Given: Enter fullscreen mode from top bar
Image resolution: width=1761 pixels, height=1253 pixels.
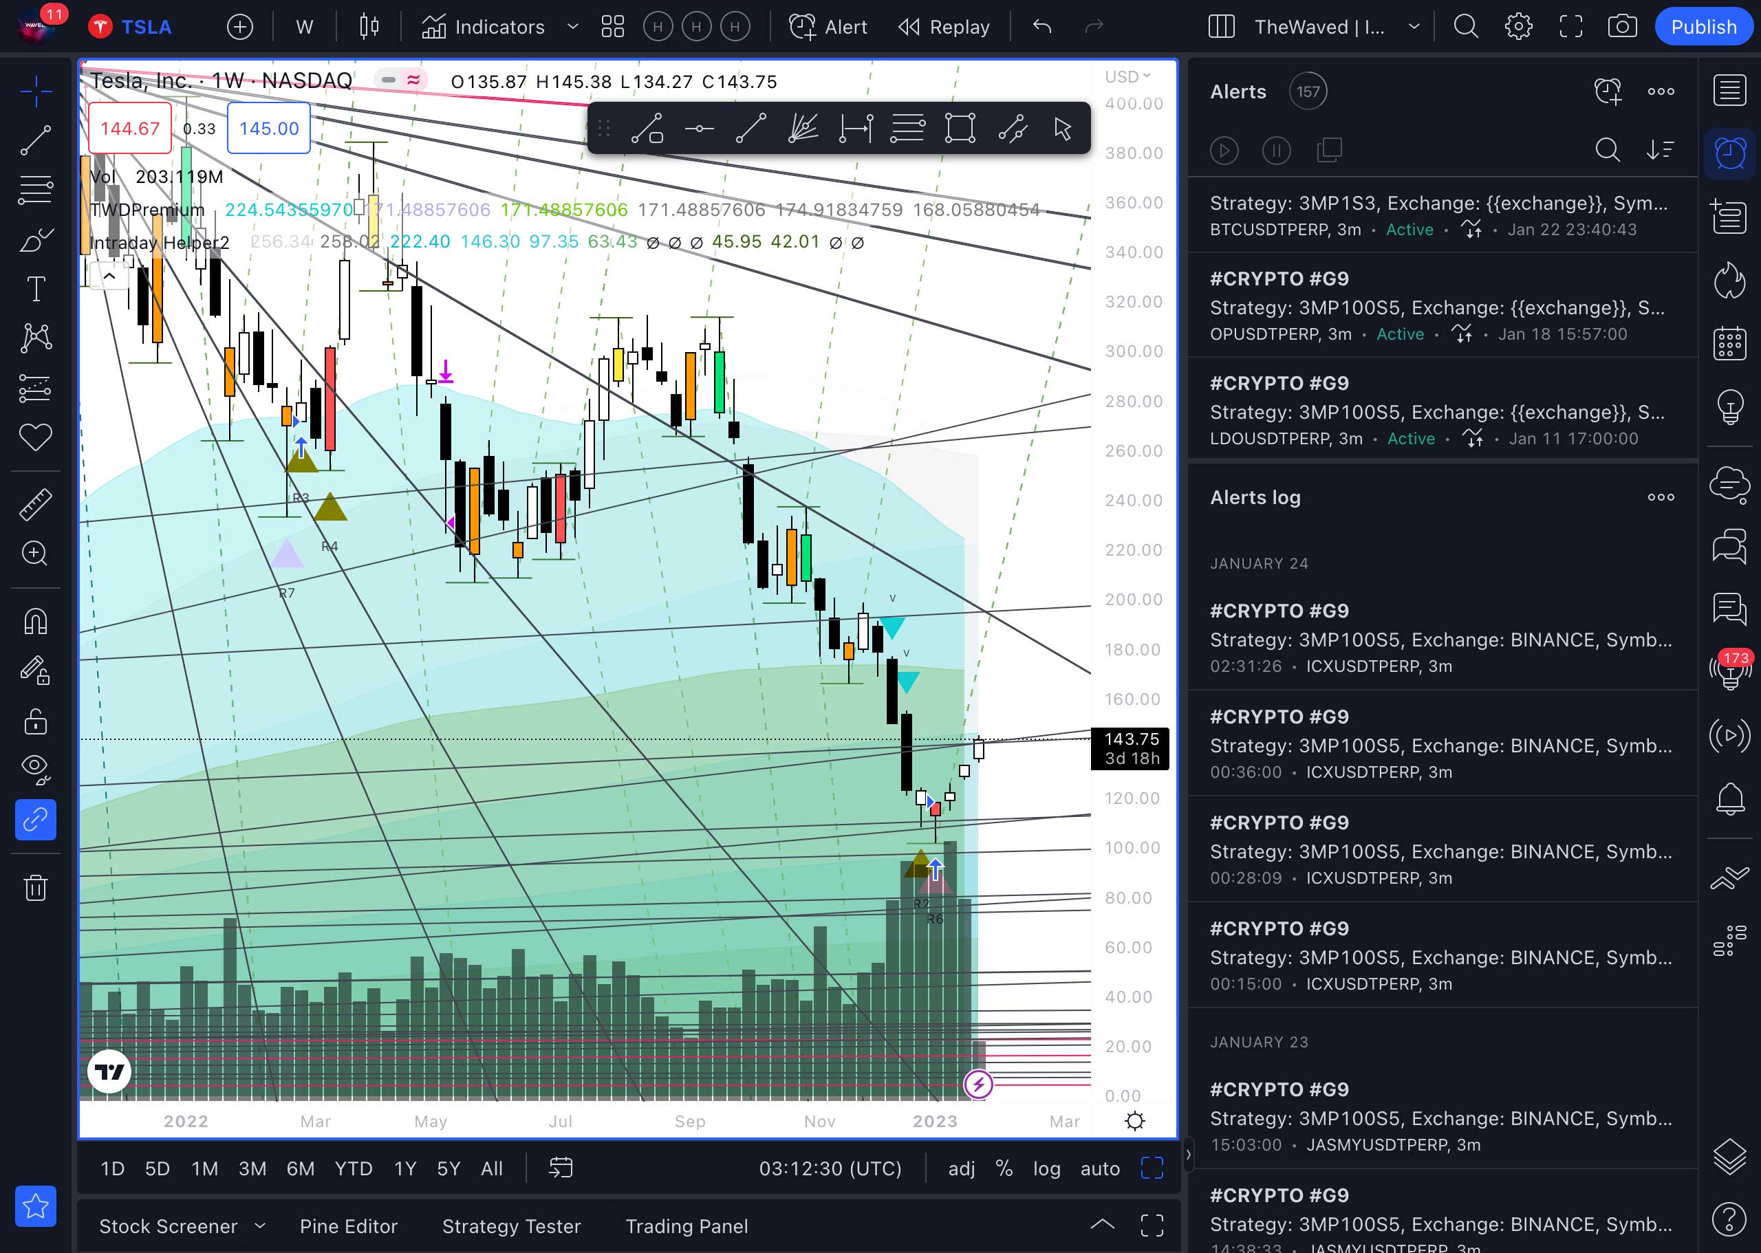Looking at the screenshot, I should [1570, 27].
